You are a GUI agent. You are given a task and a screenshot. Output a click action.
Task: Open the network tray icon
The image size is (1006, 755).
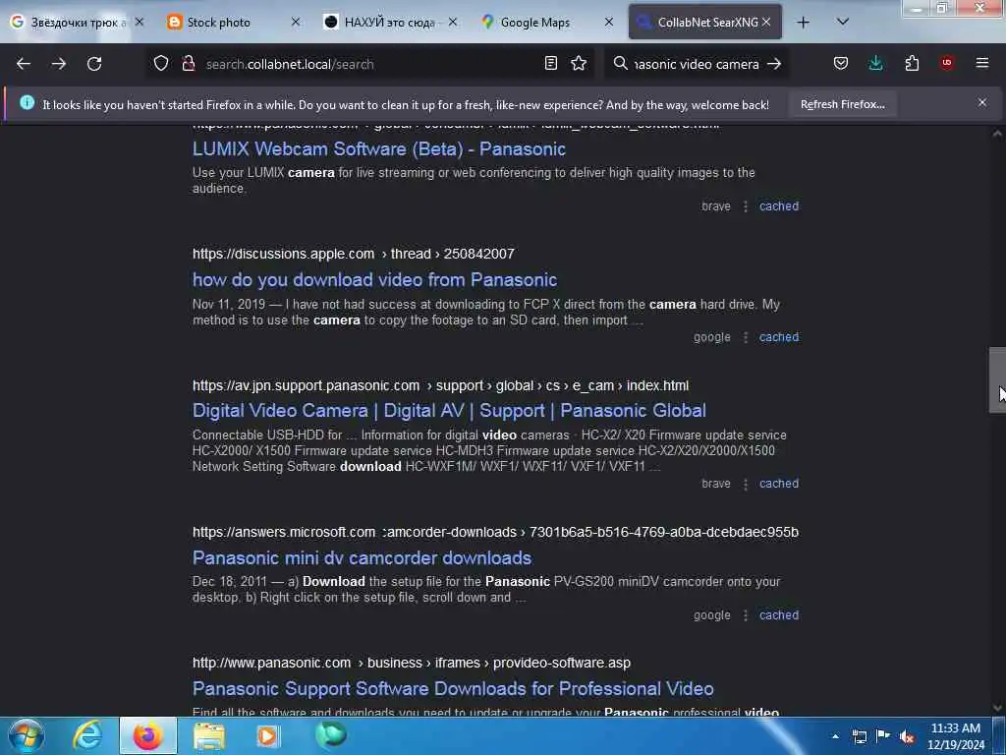click(859, 736)
